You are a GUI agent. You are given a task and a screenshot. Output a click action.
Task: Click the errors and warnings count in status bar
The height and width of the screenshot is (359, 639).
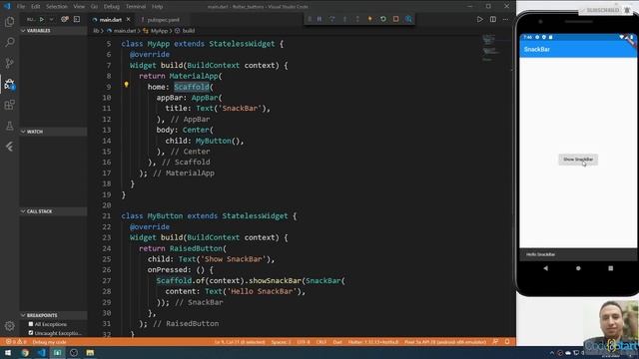click(16, 342)
